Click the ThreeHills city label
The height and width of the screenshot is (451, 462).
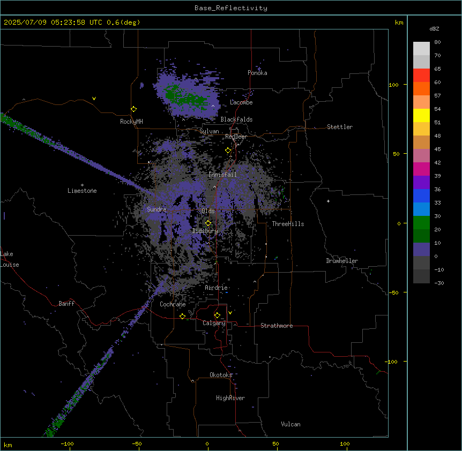pos(288,224)
